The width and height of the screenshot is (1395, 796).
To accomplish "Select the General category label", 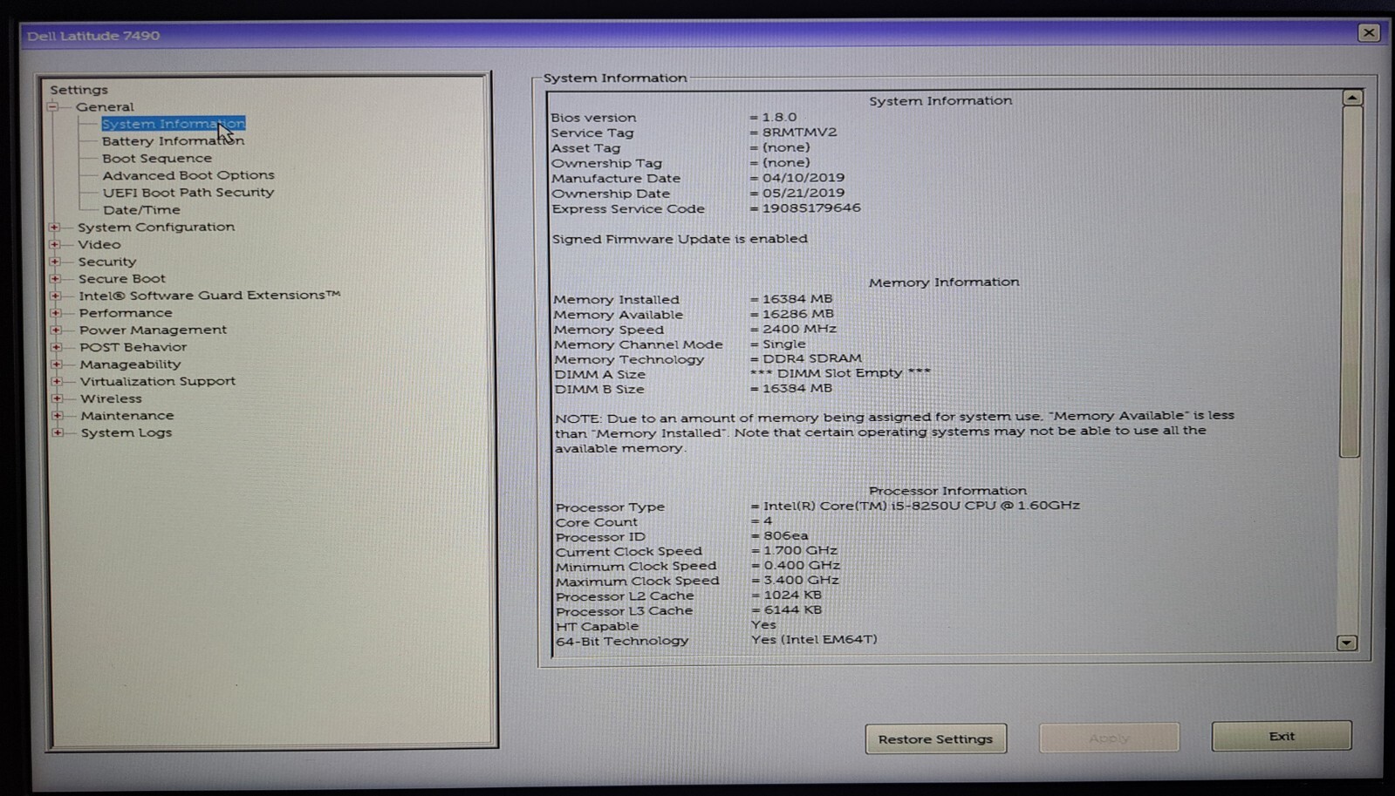I will (105, 107).
